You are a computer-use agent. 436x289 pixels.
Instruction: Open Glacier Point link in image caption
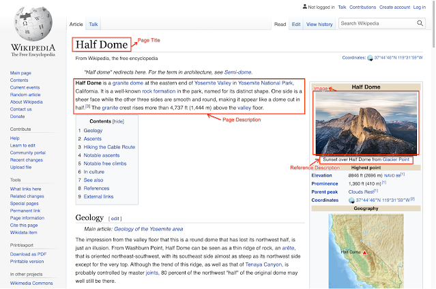tap(396, 159)
